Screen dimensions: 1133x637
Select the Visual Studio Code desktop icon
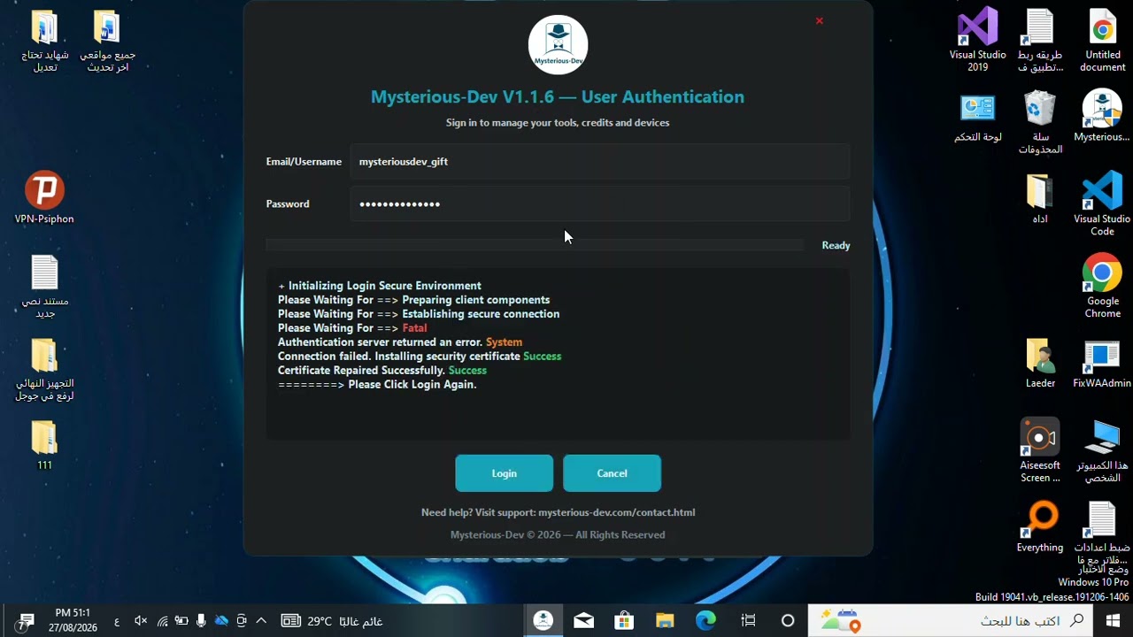1102,204
